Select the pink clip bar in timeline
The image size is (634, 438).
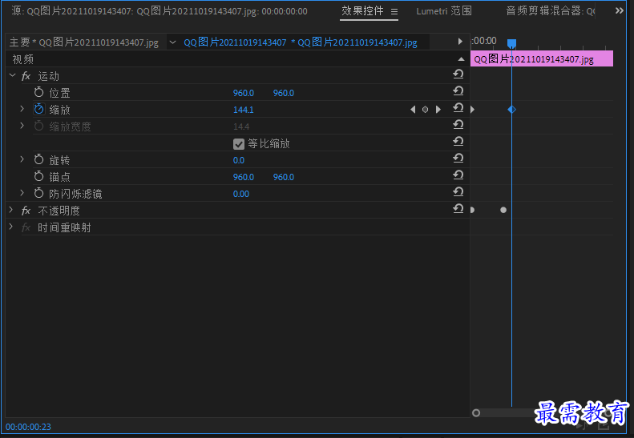(542, 59)
